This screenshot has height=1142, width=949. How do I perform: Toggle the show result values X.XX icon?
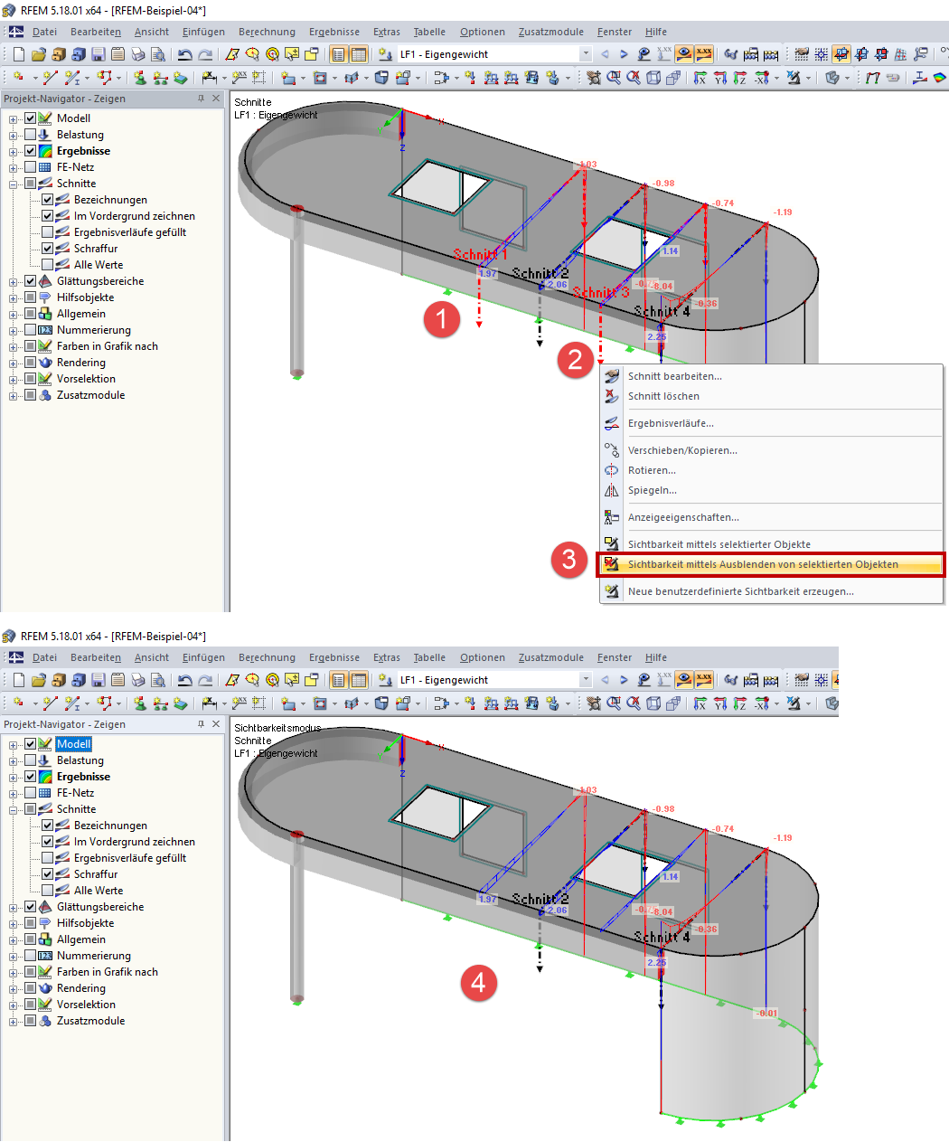coord(702,53)
